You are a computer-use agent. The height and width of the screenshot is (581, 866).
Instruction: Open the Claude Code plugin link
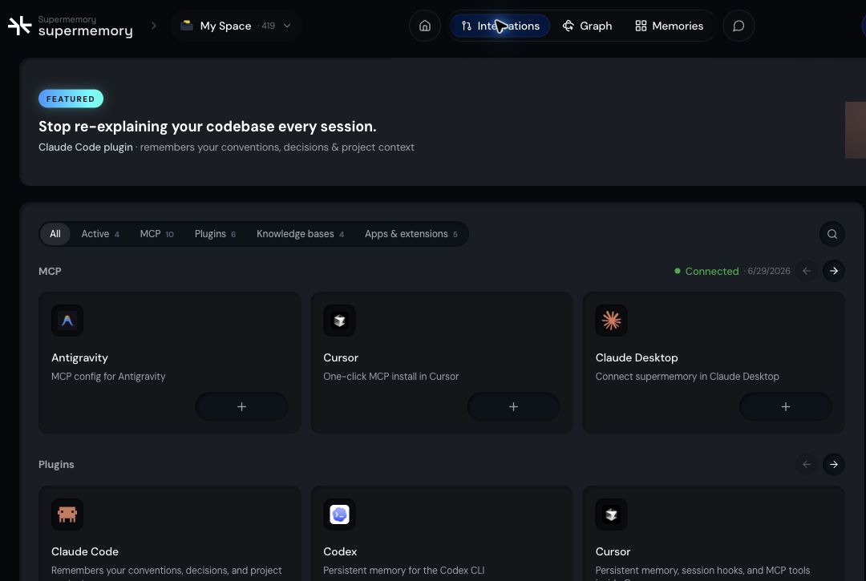(x=86, y=147)
